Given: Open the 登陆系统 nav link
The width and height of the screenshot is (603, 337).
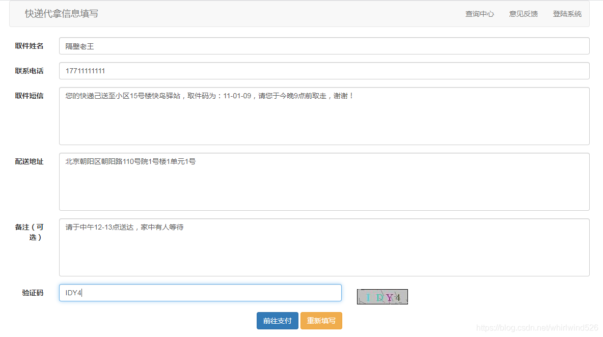Looking at the screenshot, I should [567, 14].
